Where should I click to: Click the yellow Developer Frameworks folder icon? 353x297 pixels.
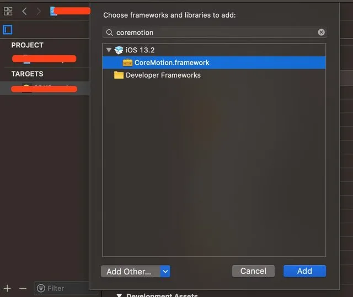pyautogui.click(x=119, y=75)
